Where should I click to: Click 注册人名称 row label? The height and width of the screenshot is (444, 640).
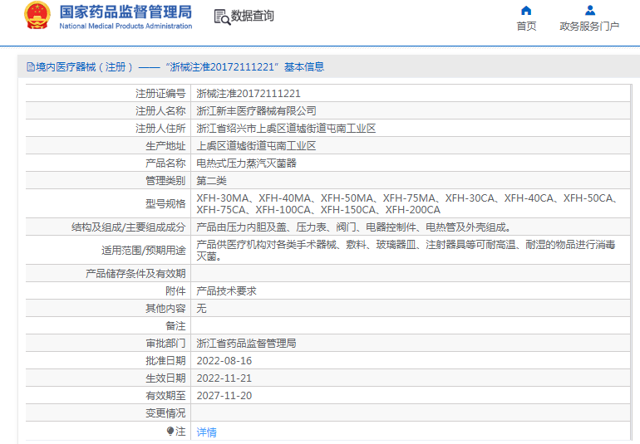[160, 111]
